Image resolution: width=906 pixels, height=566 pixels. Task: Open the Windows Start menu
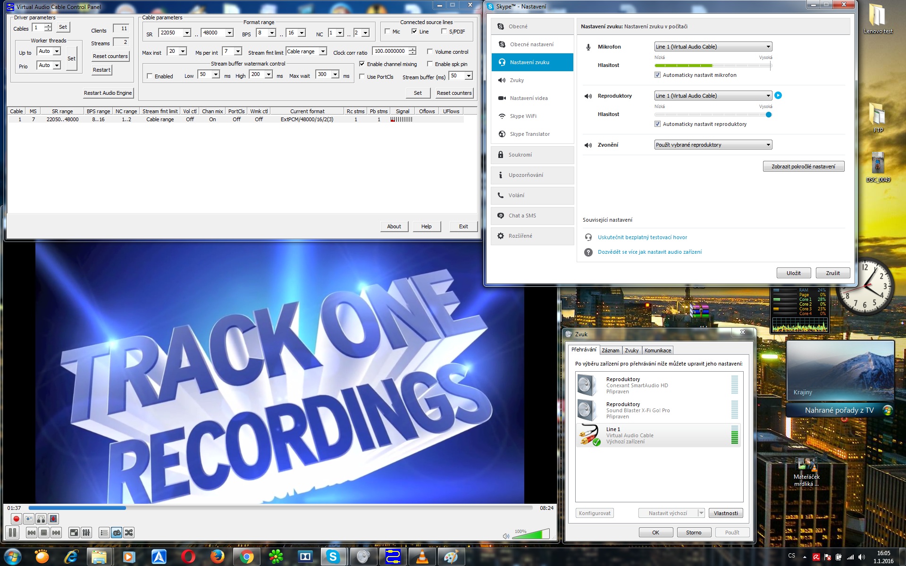tap(12, 557)
